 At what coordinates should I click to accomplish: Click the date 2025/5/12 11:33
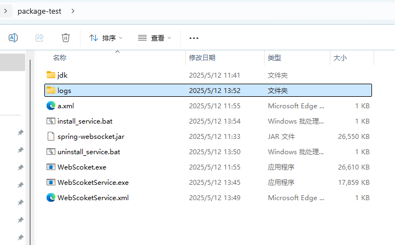click(x=215, y=137)
